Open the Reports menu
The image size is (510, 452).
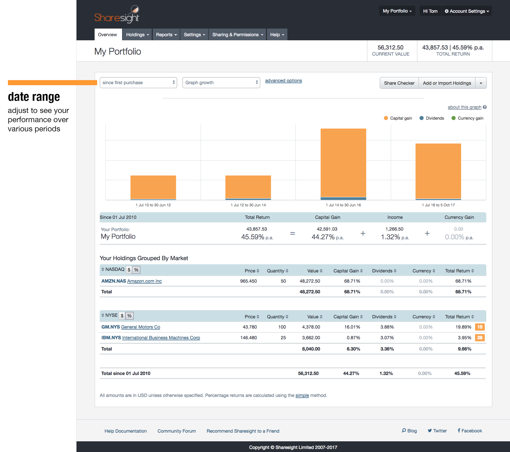click(x=166, y=35)
